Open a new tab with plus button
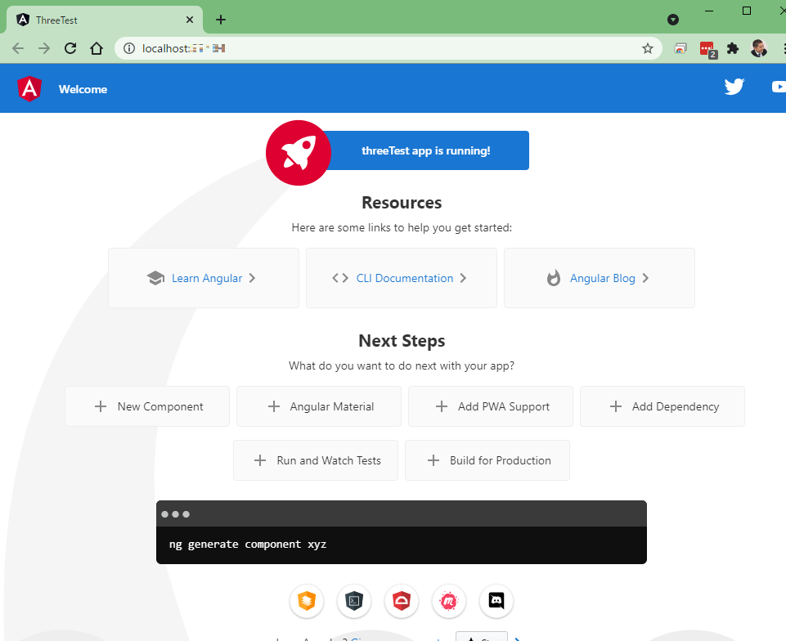This screenshot has width=786, height=641. click(x=221, y=20)
